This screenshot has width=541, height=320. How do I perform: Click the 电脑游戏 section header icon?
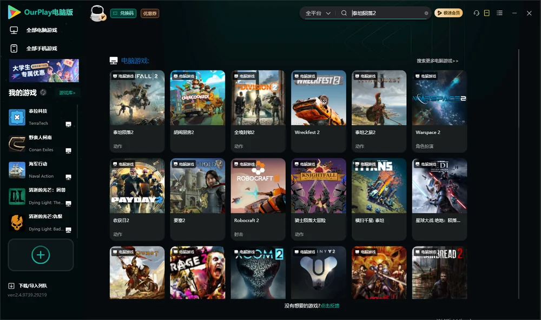(x=114, y=61)
